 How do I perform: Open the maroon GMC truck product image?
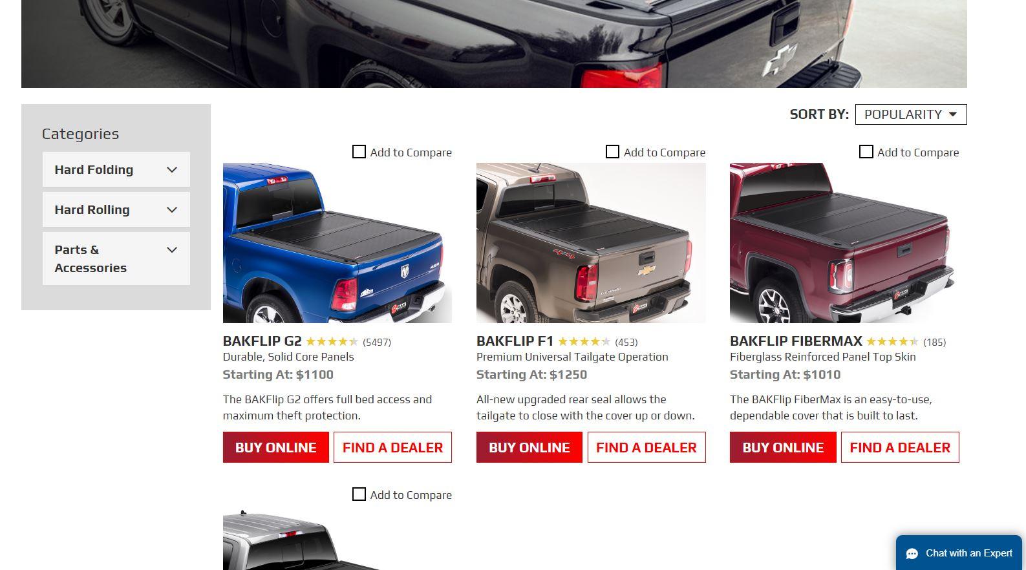tap(844, 243)
